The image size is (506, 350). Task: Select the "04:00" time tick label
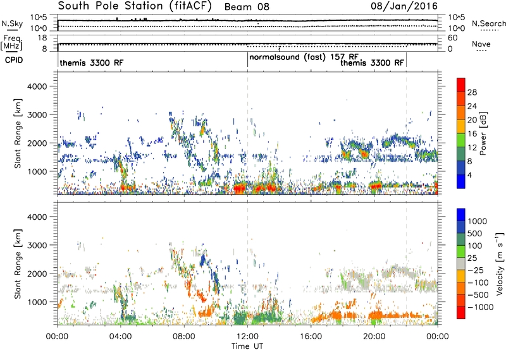120,337
